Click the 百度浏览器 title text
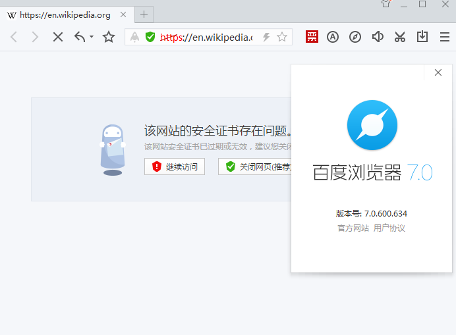This screenshot has width=456, height=335. click(357, 172)
